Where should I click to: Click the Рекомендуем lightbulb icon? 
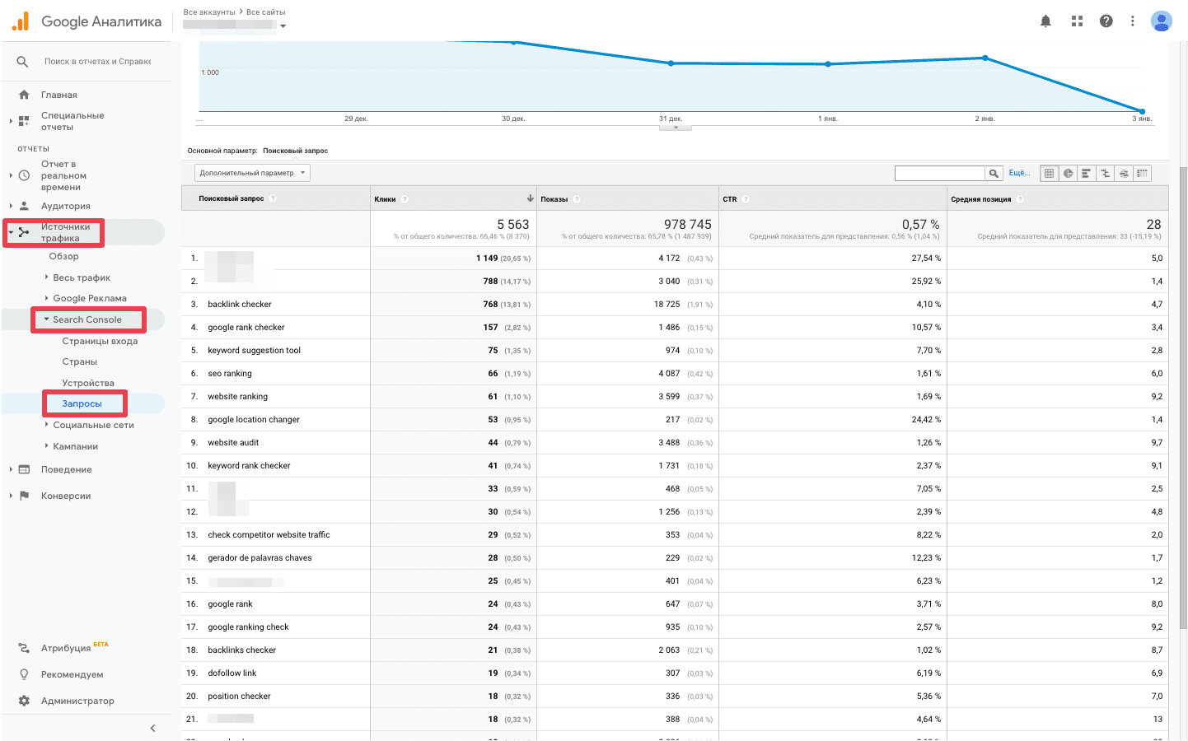tap(24, 674)
